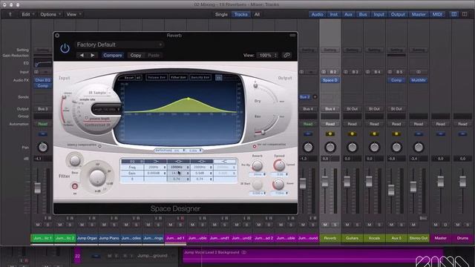Open the mixer Edit menu
475x267 pixels.
tap(27, 14)
